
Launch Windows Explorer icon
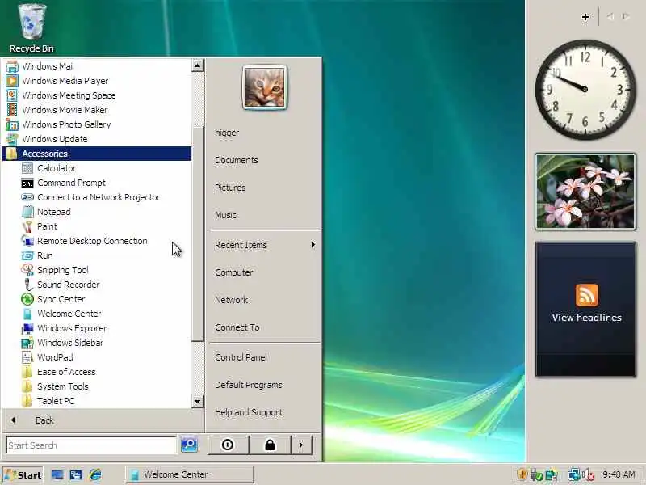[27, 328]
